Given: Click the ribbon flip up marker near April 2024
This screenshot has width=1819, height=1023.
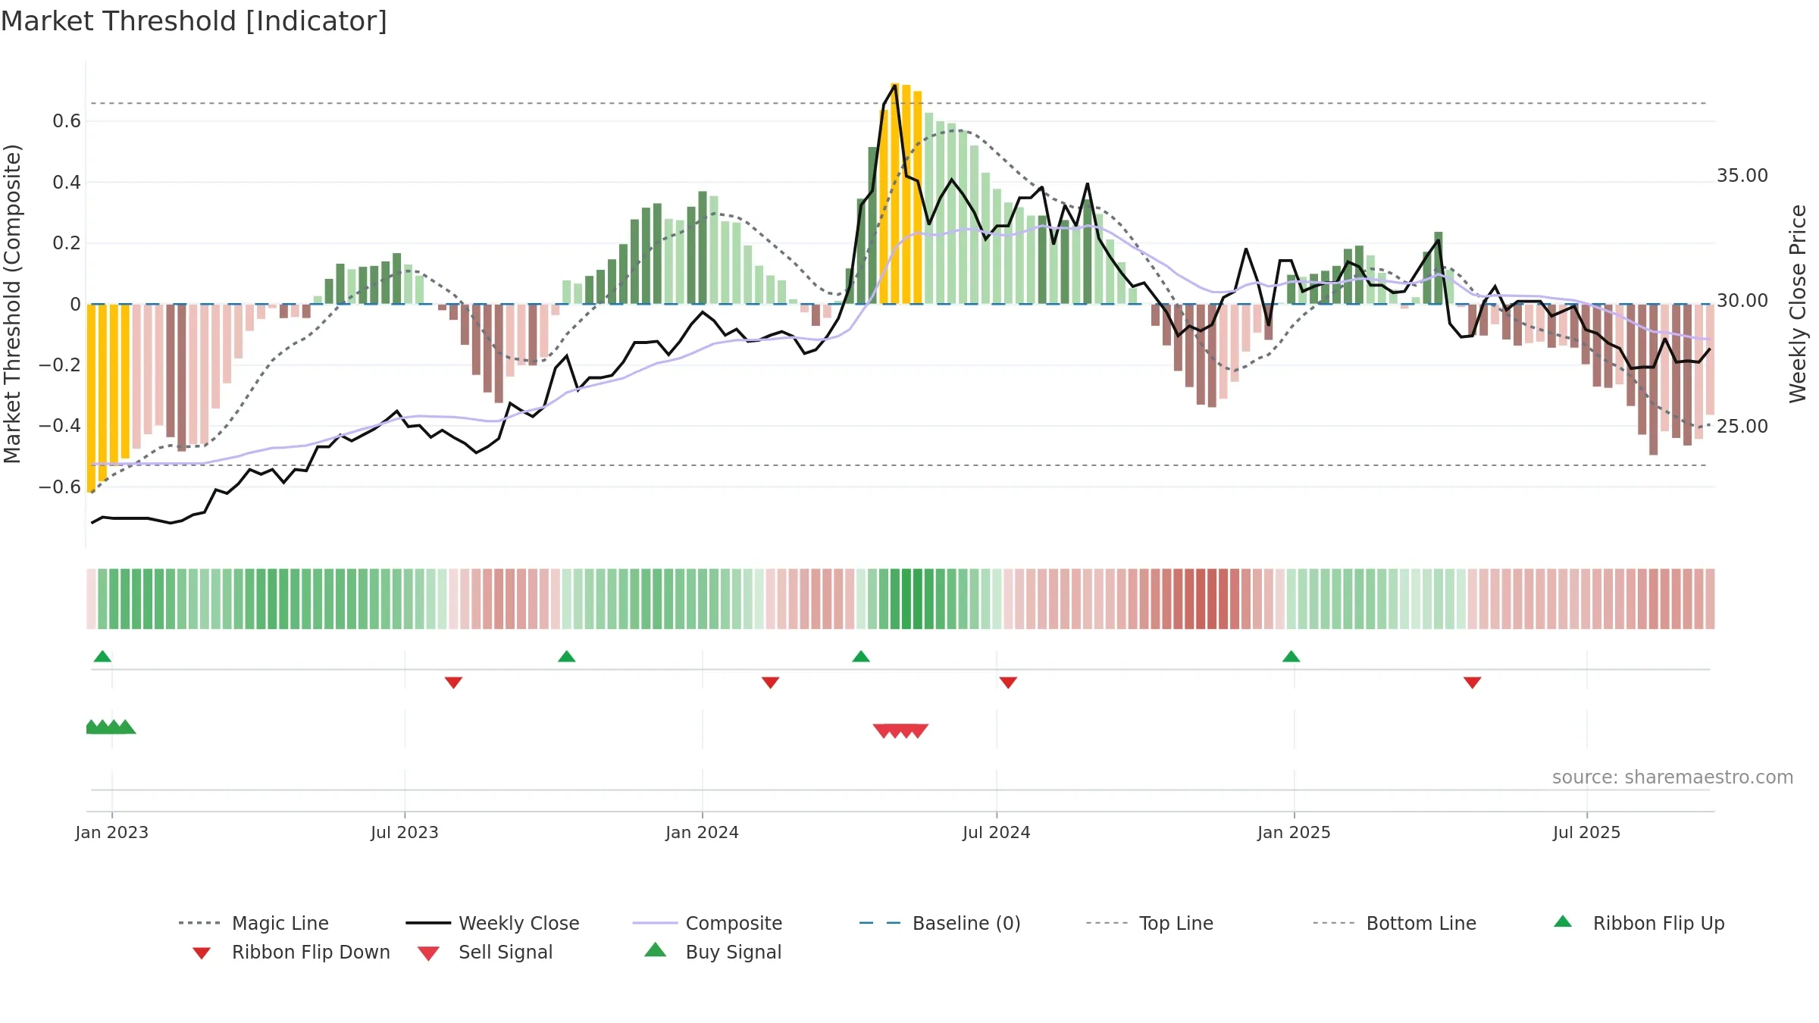Looking at the screenshot, I should (861, 656).
